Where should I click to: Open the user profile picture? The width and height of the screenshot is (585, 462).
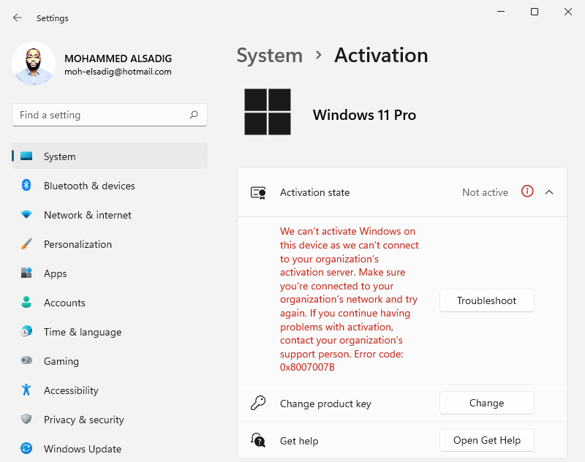(x=34, y=64)
